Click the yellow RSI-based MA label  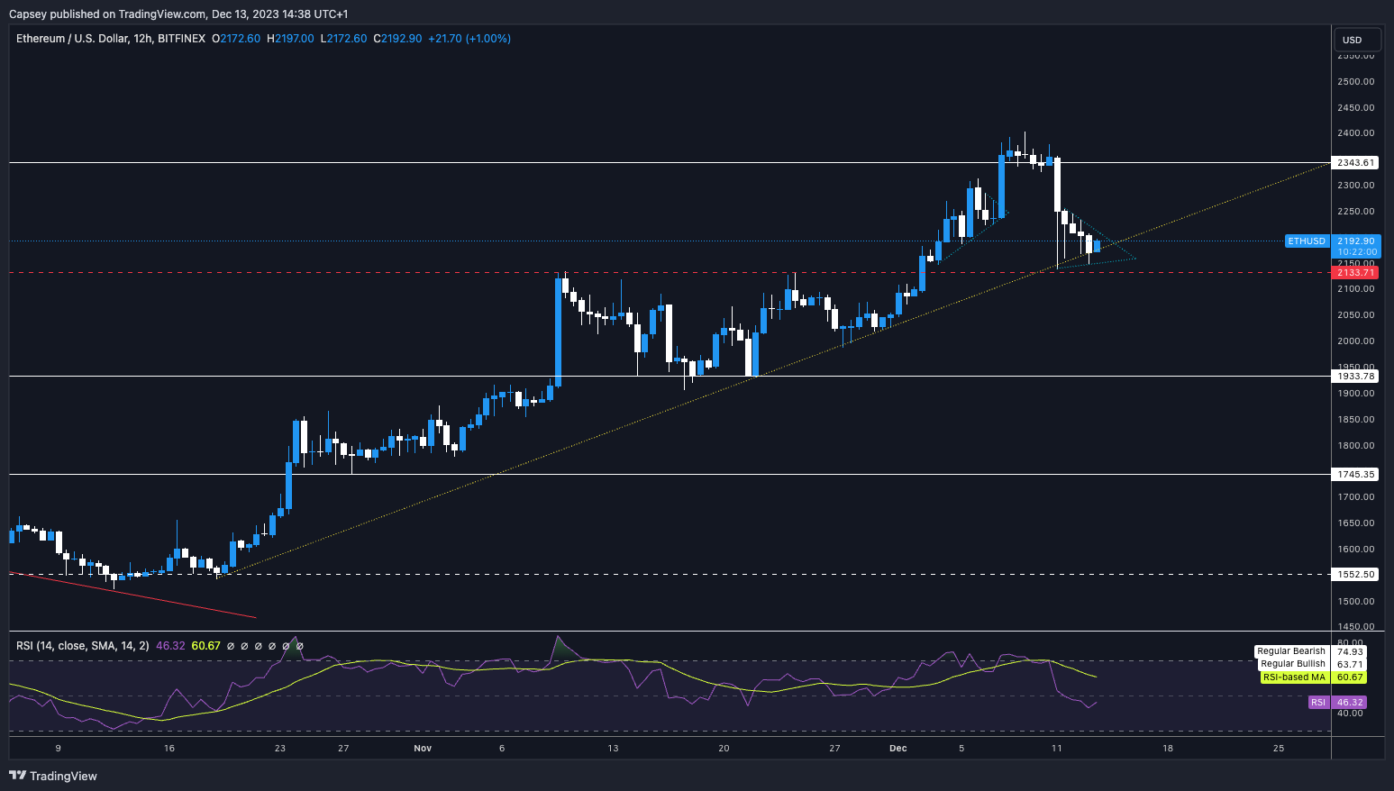click(x=1294, y=677)
